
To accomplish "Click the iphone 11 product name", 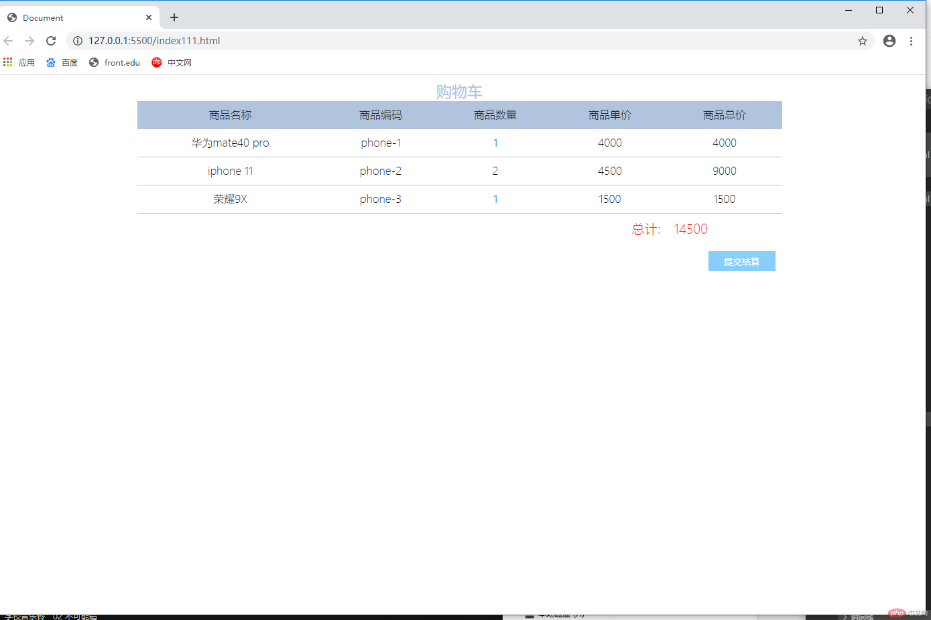I will [x=230, y=171].
